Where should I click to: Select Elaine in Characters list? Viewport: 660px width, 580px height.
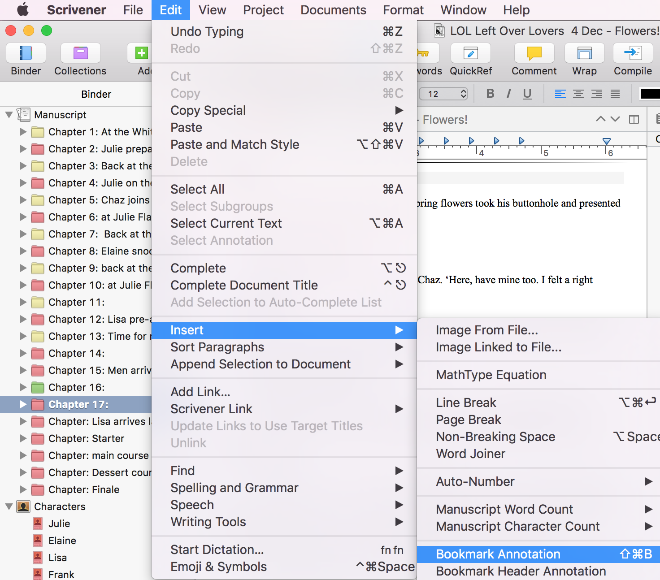(62, 541)
